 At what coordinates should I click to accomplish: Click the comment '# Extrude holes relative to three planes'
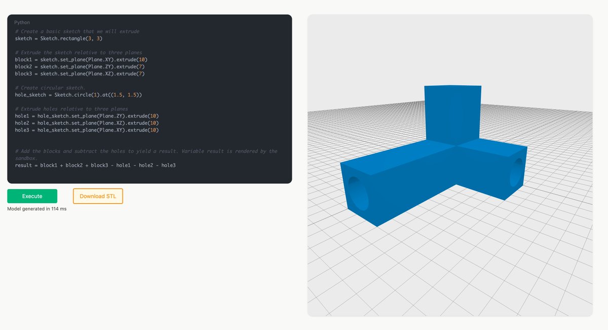point(71,109)
